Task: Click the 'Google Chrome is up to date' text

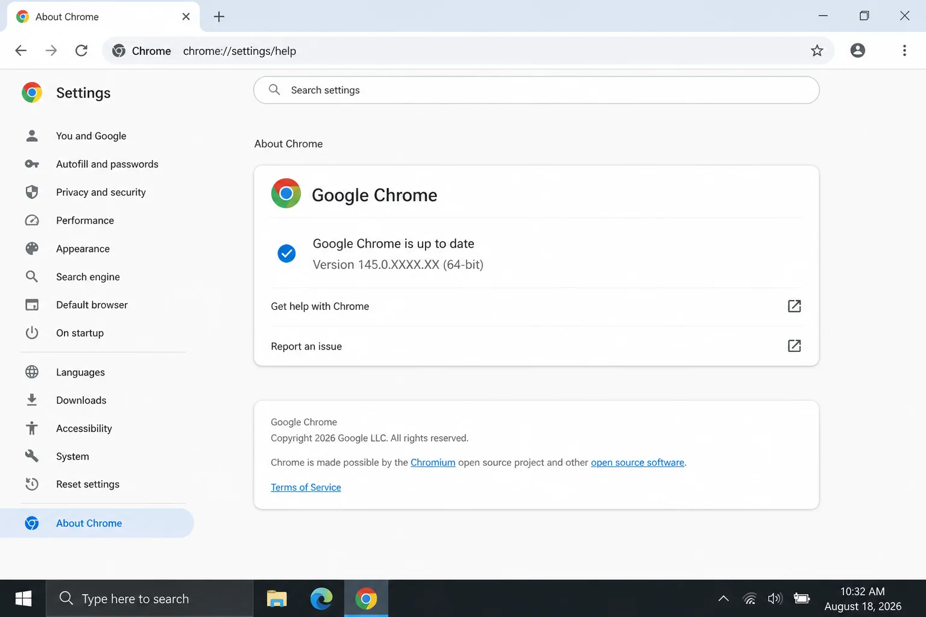Action: tap(394, 243)
